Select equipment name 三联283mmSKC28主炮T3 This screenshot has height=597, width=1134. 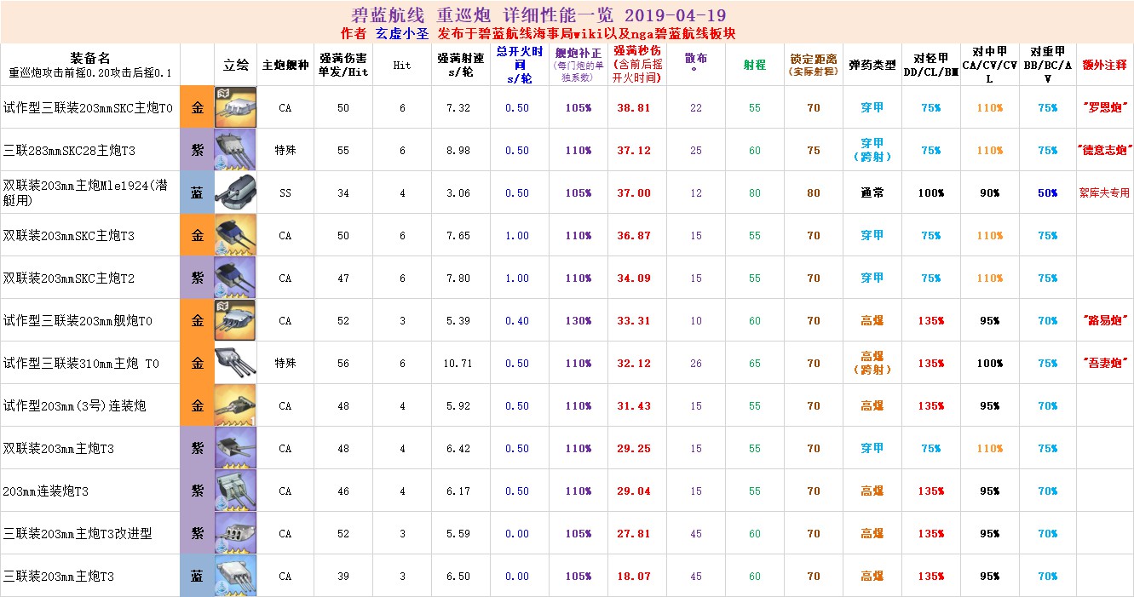click(x=69, y=151)
